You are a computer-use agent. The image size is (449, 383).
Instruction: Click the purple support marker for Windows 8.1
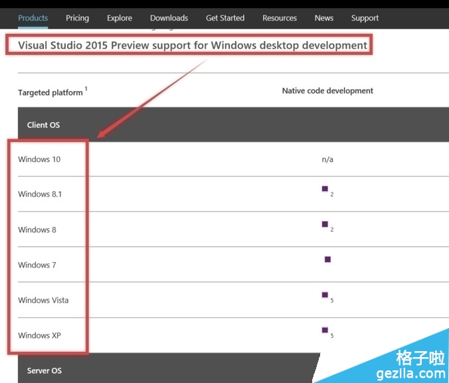(x=325, y=189)
